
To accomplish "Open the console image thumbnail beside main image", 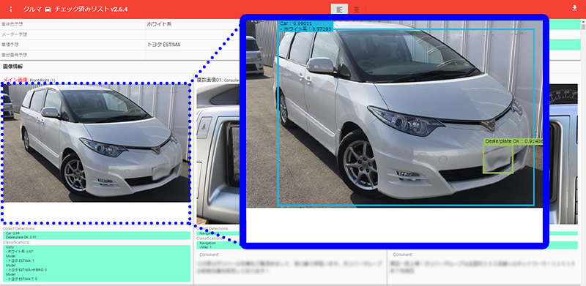I will pos(218,154).
